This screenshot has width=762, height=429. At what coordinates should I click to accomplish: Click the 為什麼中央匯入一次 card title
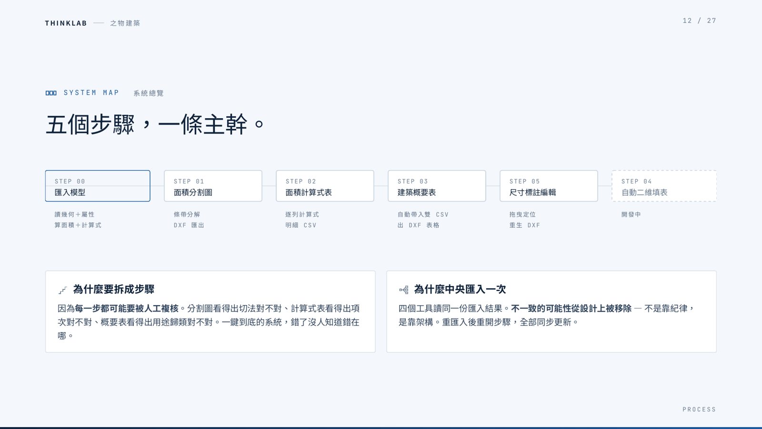(x=460, y=289)
